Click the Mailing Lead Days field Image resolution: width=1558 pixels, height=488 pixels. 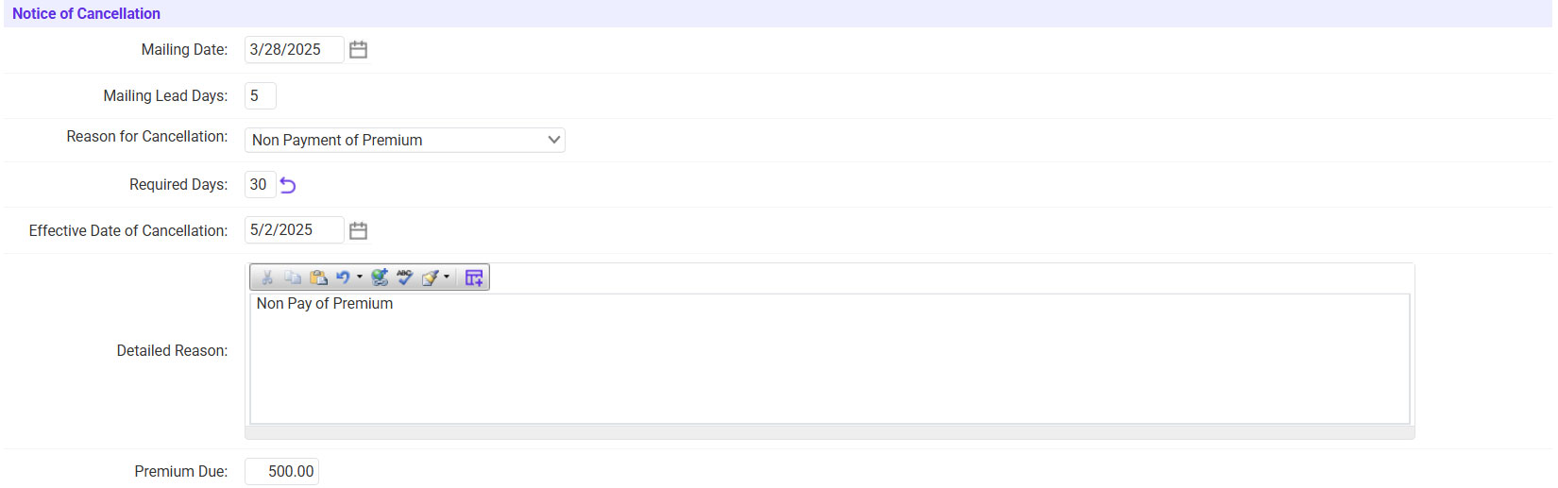coord(260,96)
